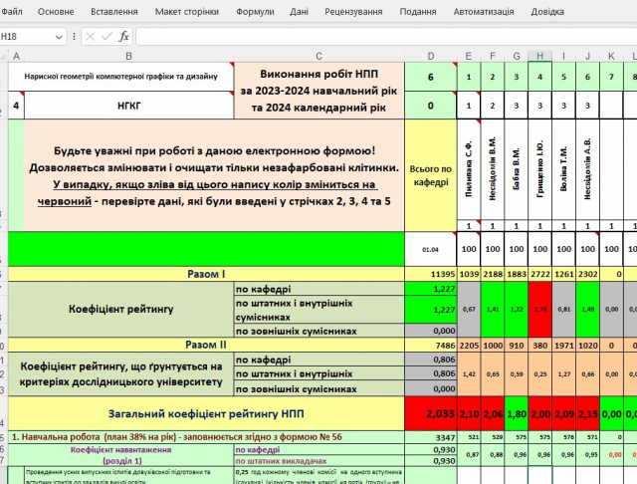Screen dimensions: 637x484
Task: Select cell with value 2722
Action: (x=539, y=274)
